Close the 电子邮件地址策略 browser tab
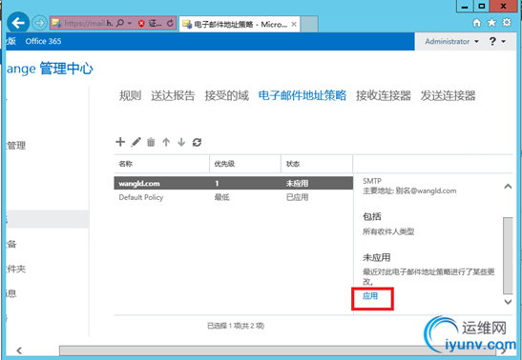The width and height of the screenshot is (522, 360). 294,24
